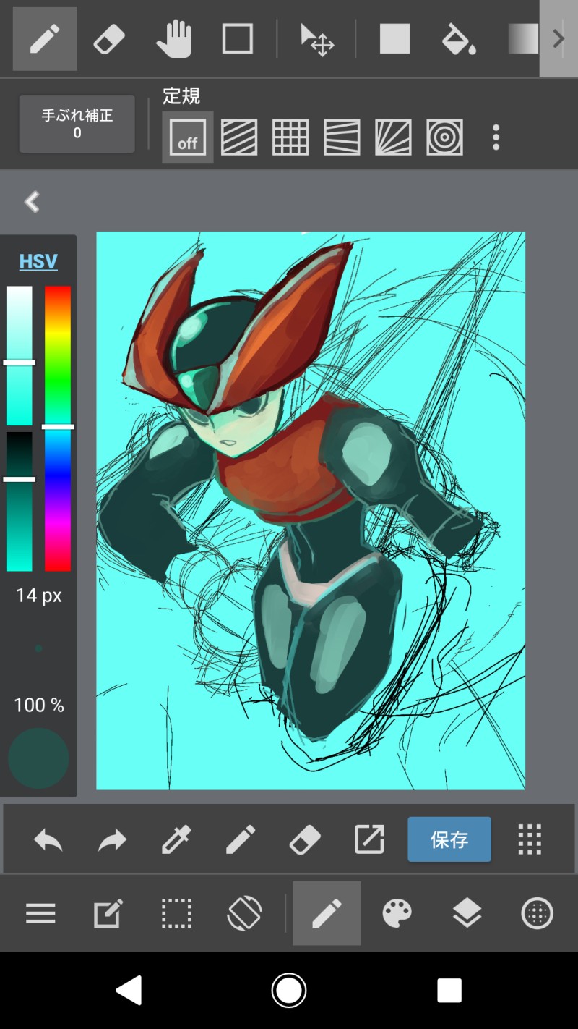Expand more tools with right chevron
The image size is (578, 1029).
click(x=558, y=38)
